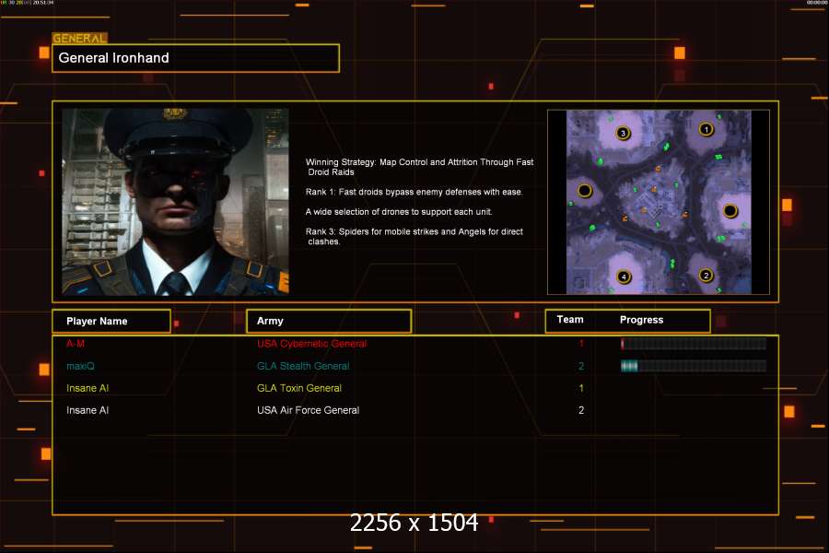The image size is (829, 553).
Task: Click A-M's loading progress bar
Action: coord(693,344)
